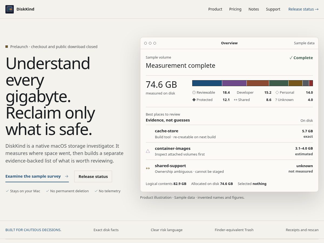Click the checkmark next to Complete
Screen dimensions: 324x243
coord(291,58)
